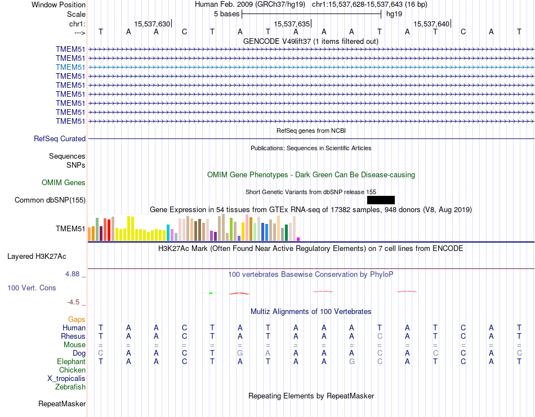Open Repeating Elements by RepeatMasker title

(311, 396)
